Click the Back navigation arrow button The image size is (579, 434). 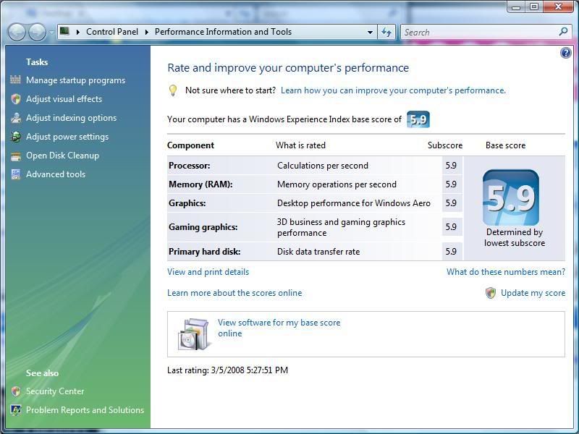coord(17,33)
